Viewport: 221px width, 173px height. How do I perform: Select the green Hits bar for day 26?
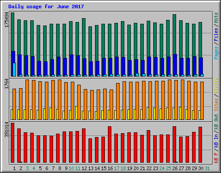(174, 34)
